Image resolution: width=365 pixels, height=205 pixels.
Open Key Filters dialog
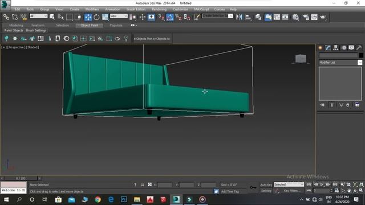tap(292, 191)
